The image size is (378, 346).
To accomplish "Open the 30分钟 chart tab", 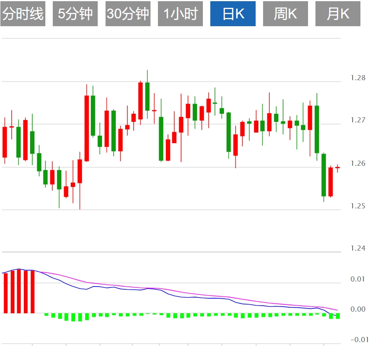I will [x=128, y=14].
